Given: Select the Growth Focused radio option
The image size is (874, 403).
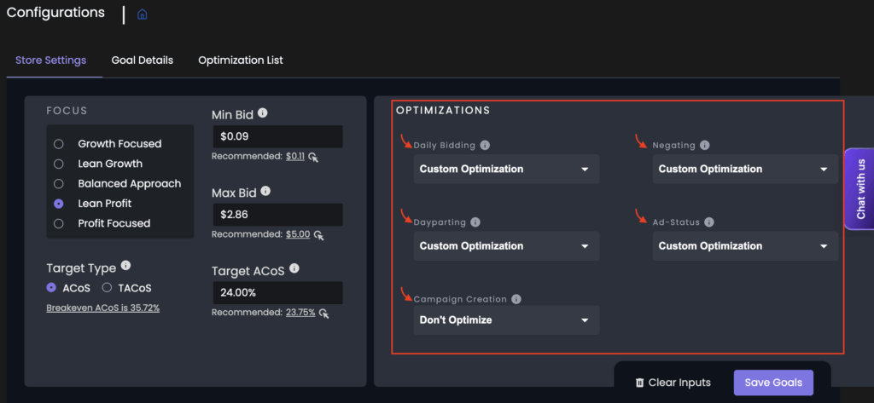Looking at the screenshot, I should (59, 144).
